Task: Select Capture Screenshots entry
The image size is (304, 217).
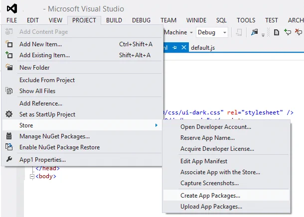Action: 226,183
